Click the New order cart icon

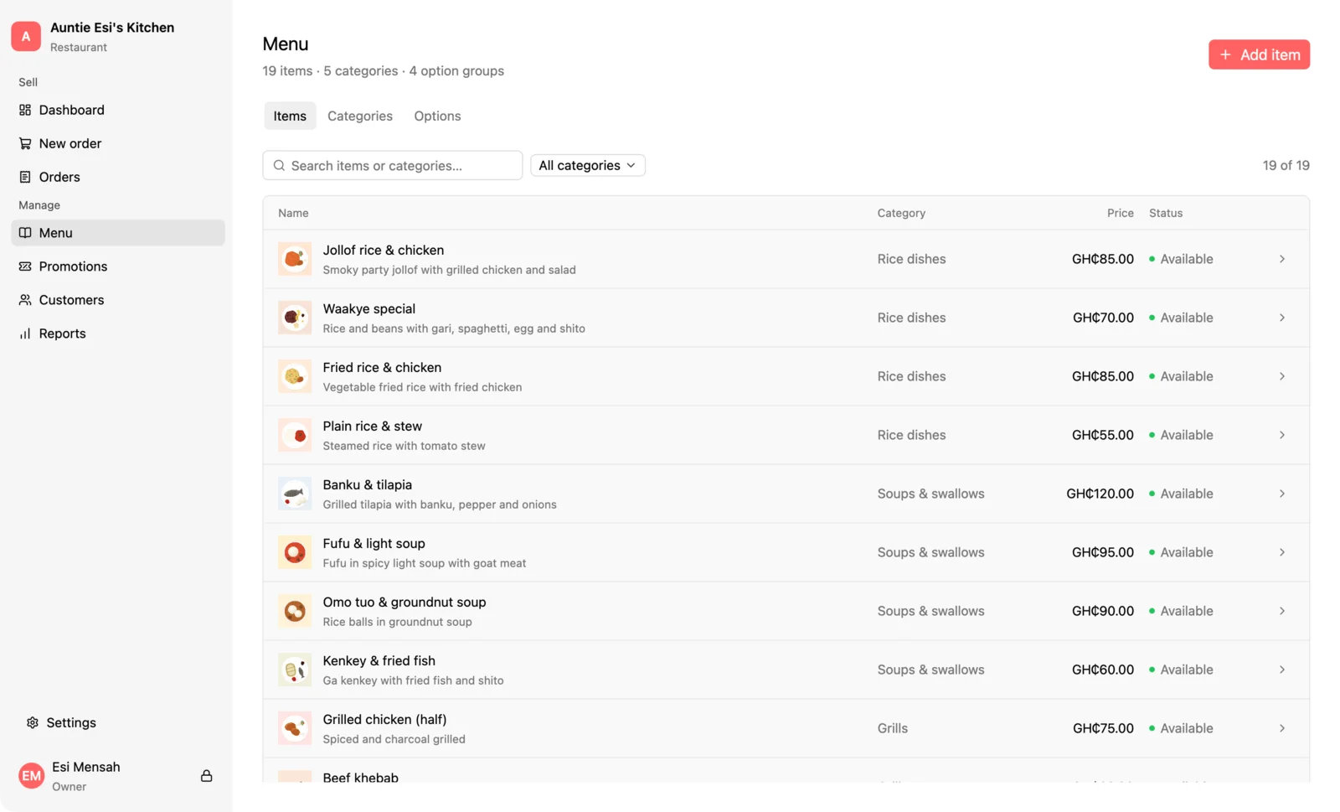tap(25, 143)
